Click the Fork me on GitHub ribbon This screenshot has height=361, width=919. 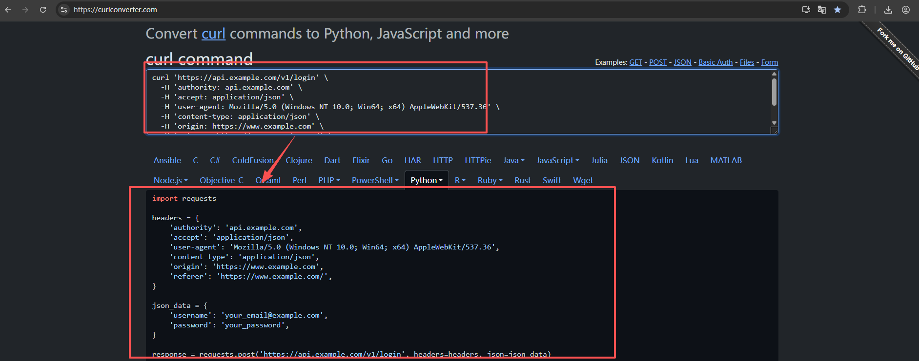click(897, 48)
